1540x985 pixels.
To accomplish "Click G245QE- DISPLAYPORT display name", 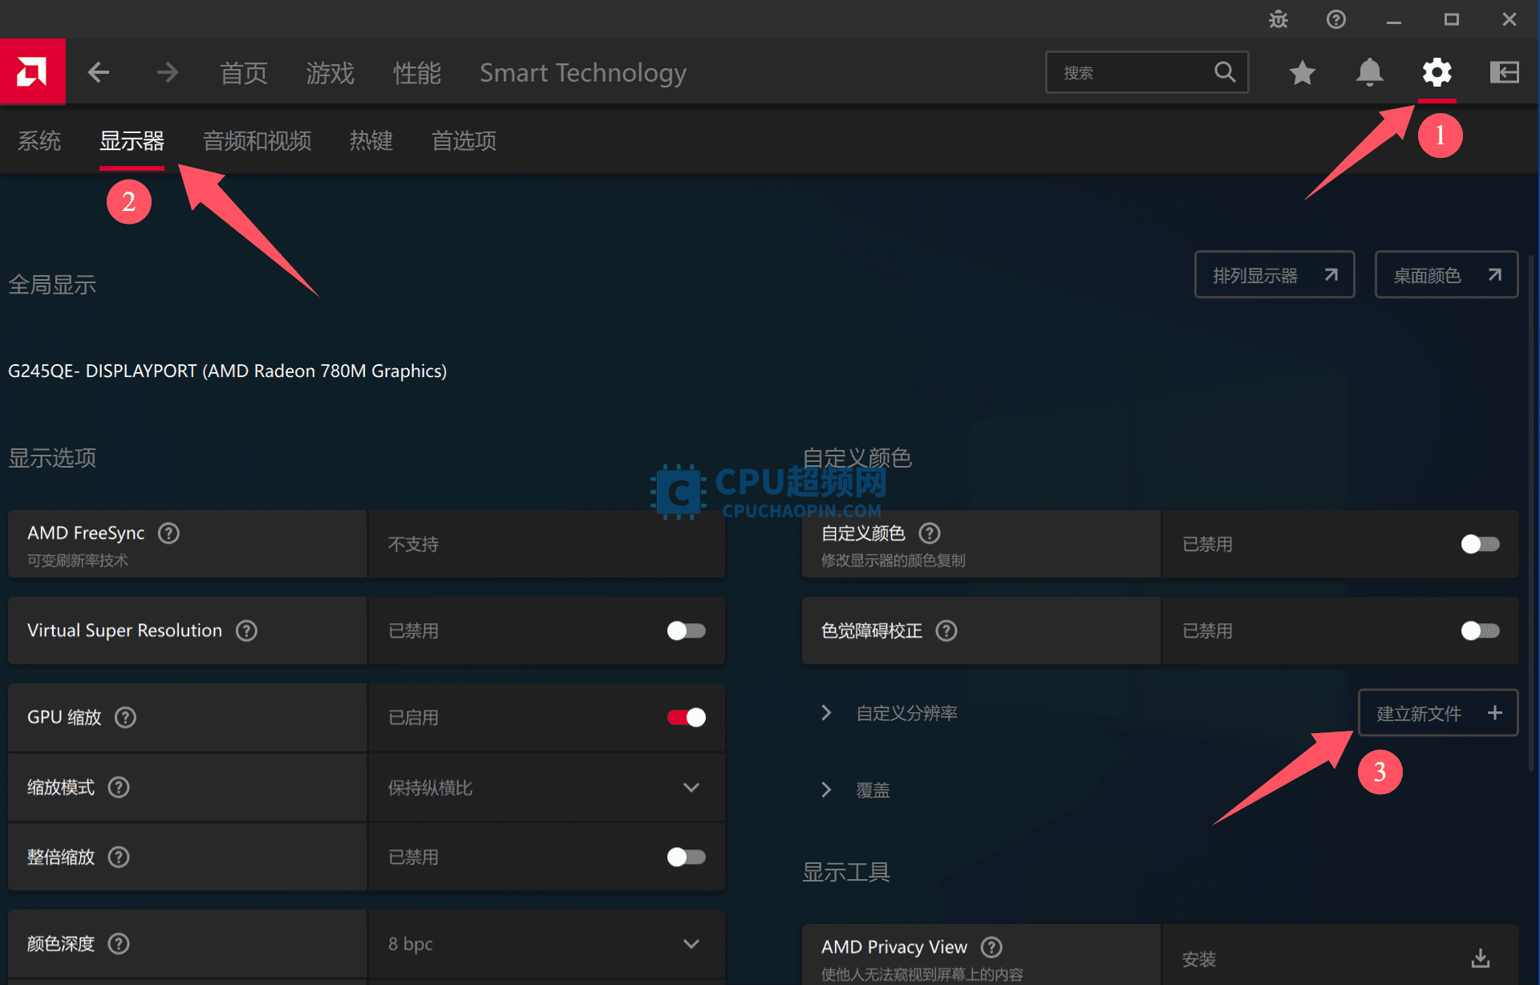I will (x=227, y=371).
